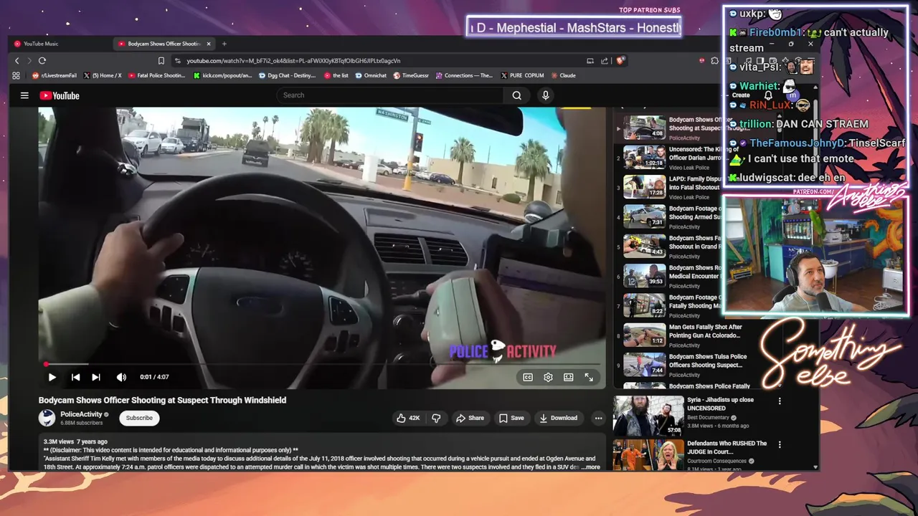Bookmark the page using the address bar icon
The width and height of the screenshot is (918, 516).
161,61
